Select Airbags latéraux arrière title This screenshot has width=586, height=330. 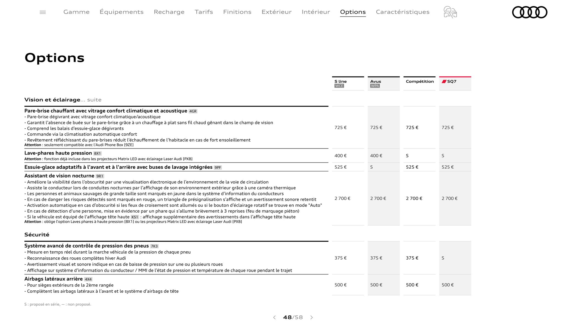[54, 279]
